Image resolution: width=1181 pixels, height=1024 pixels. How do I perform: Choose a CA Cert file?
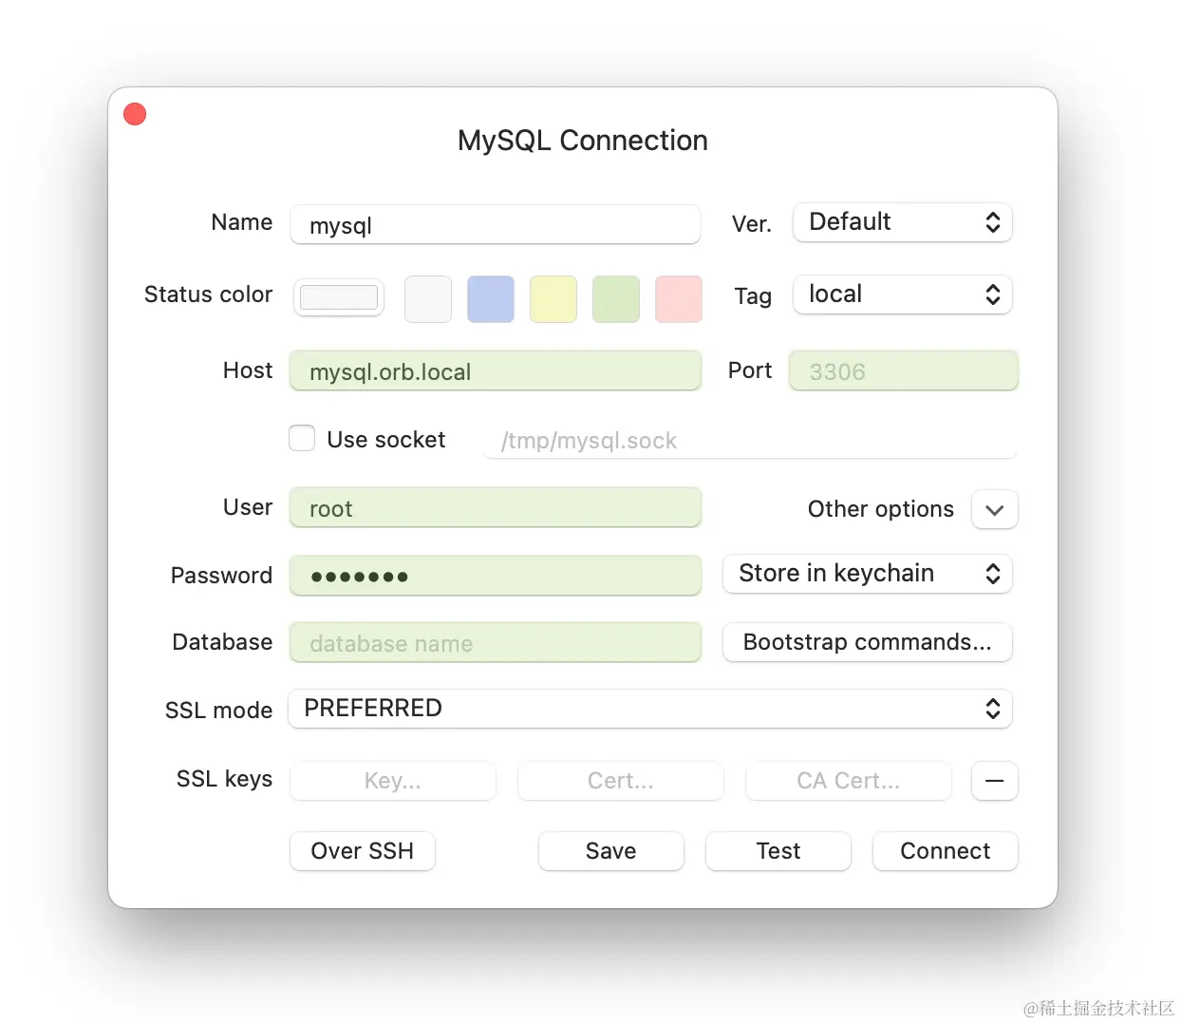click(x=848, y=781)
